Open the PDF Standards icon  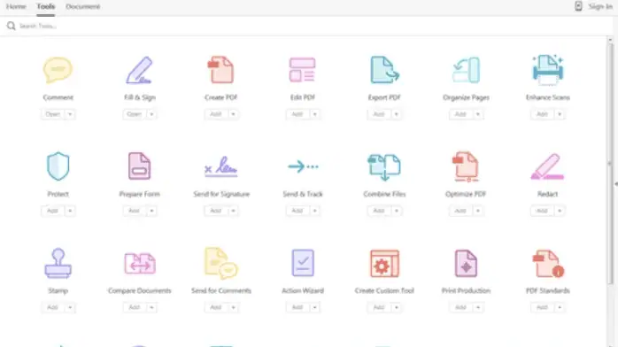(x=548, y=263)
